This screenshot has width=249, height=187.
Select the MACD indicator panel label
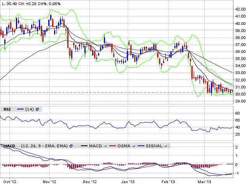pyautogui.click(x=9, y=146)
